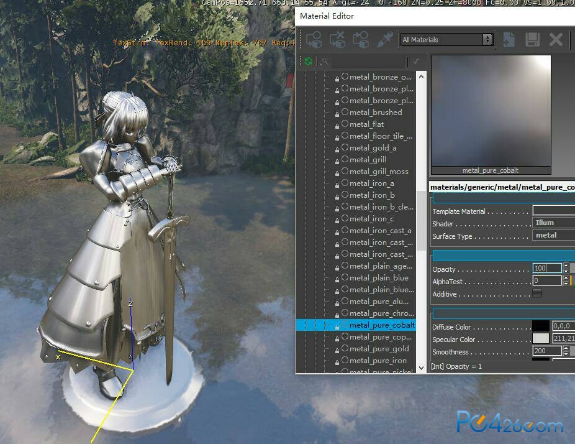Viewport: 575px width, 444px height.
Task: Select metal_flat in the material tree
Action: (366, 124)
